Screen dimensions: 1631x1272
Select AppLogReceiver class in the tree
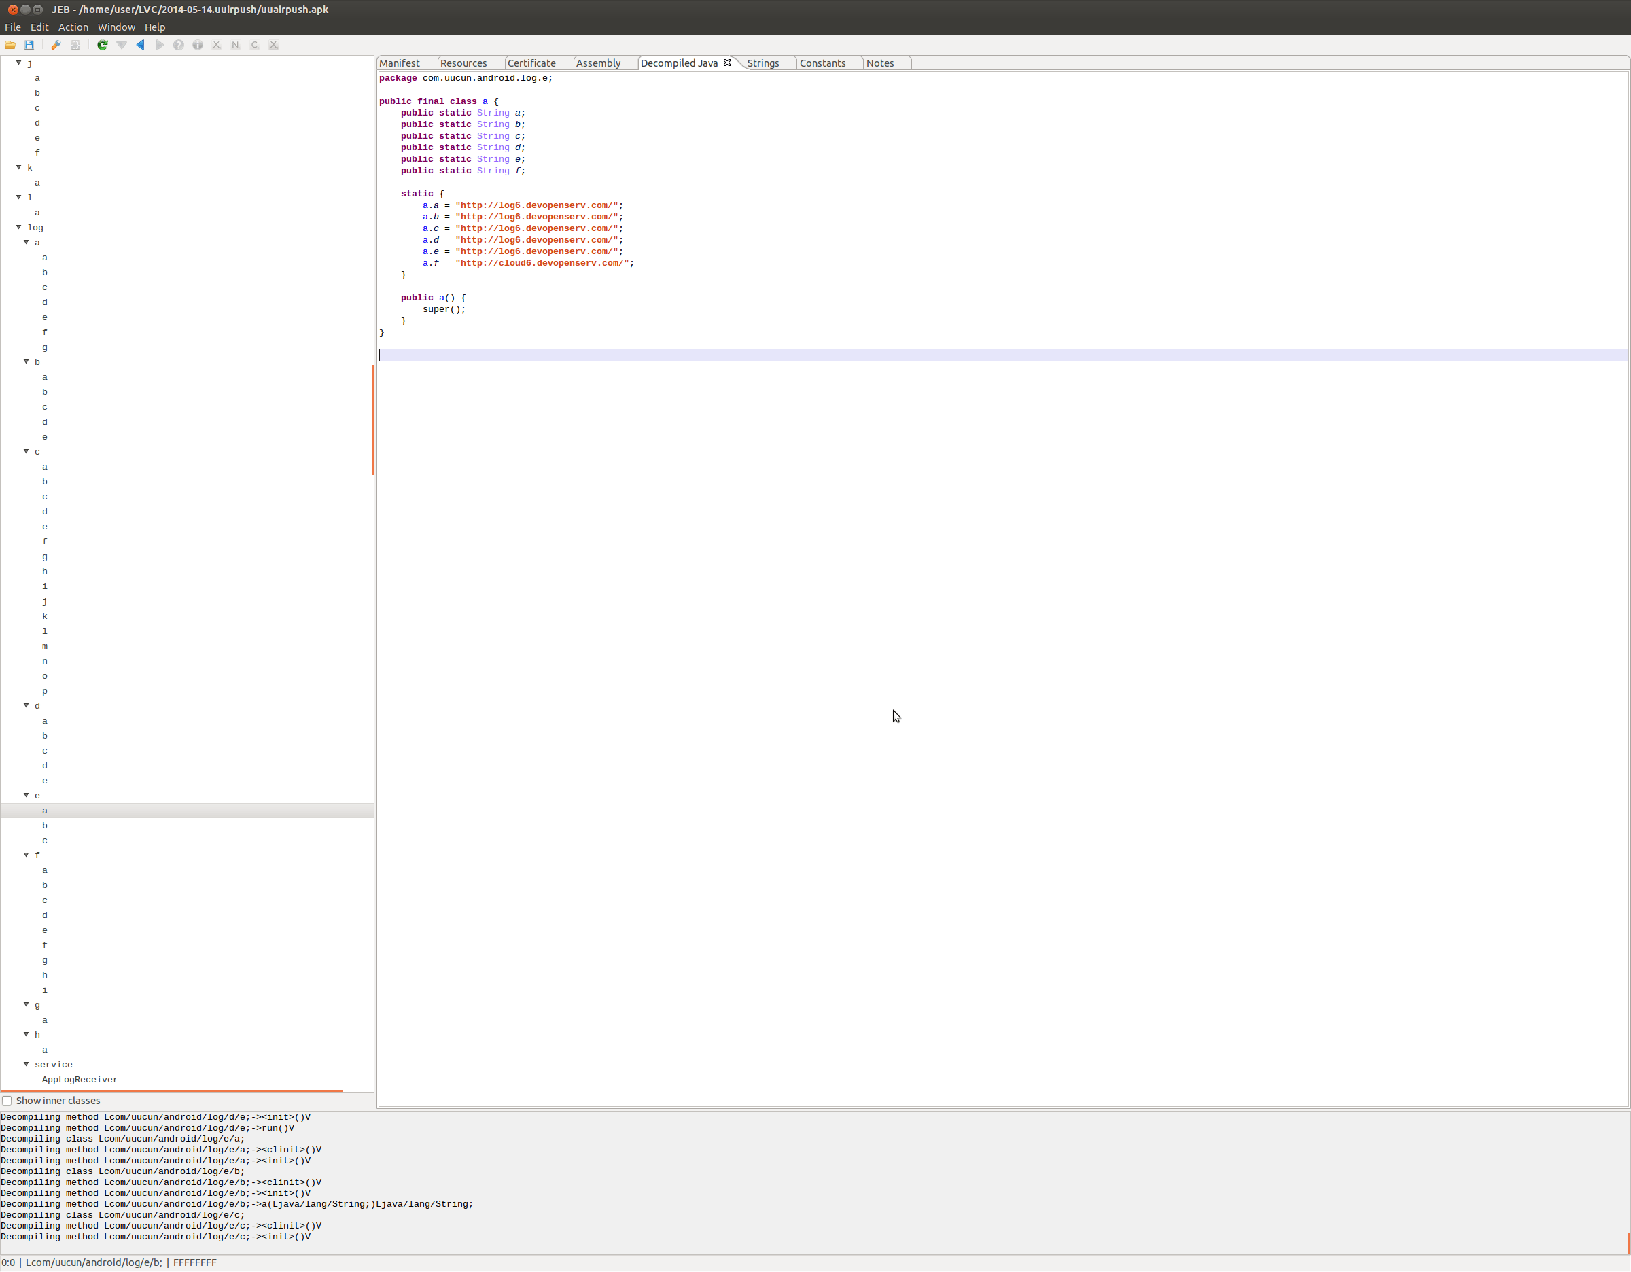pyautogui.click(x=80, y=1080)
